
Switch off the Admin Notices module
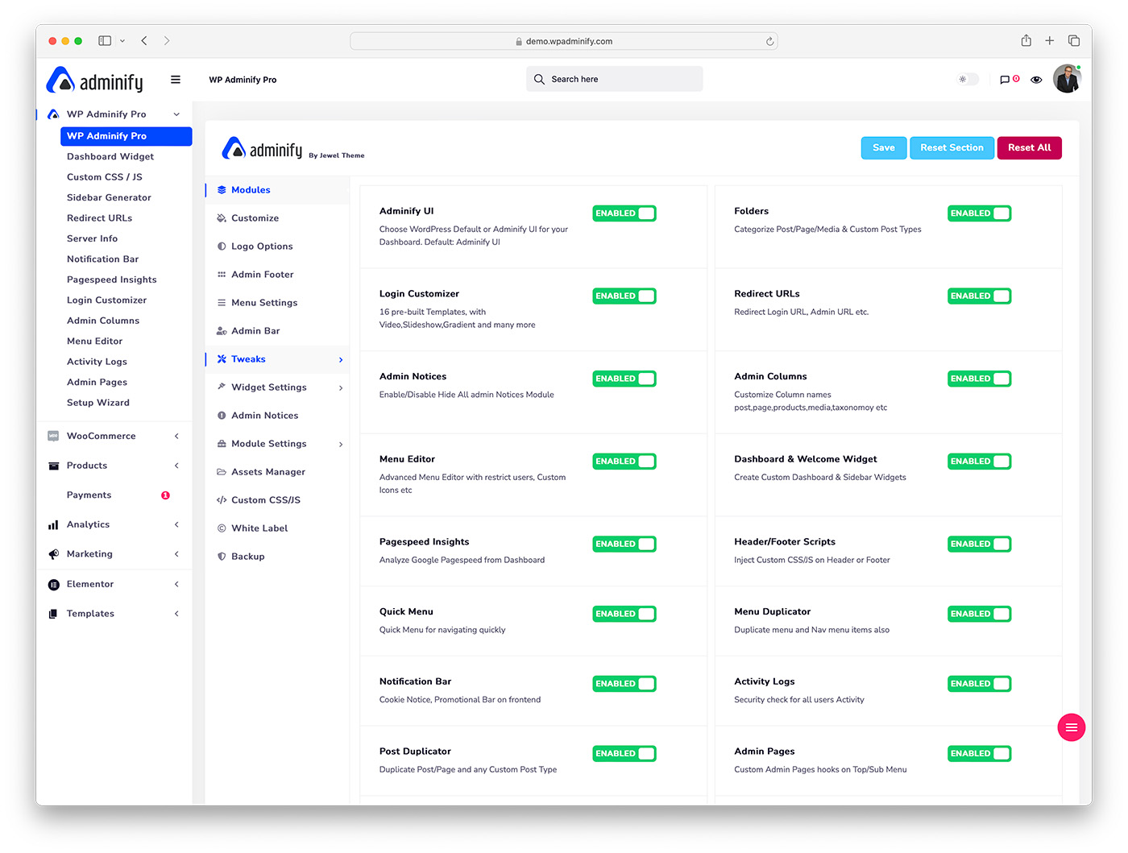coord(624,379)
